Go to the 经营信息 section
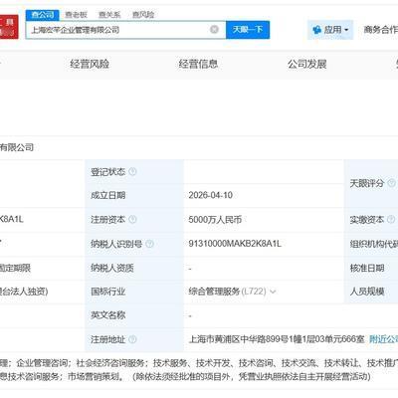 tap(198, 64)
